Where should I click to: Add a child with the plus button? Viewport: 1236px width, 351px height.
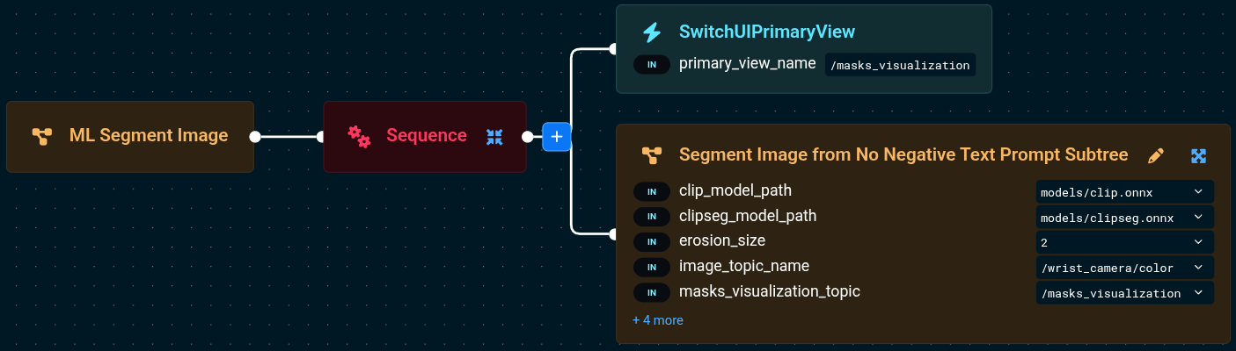tap(556, 137)
